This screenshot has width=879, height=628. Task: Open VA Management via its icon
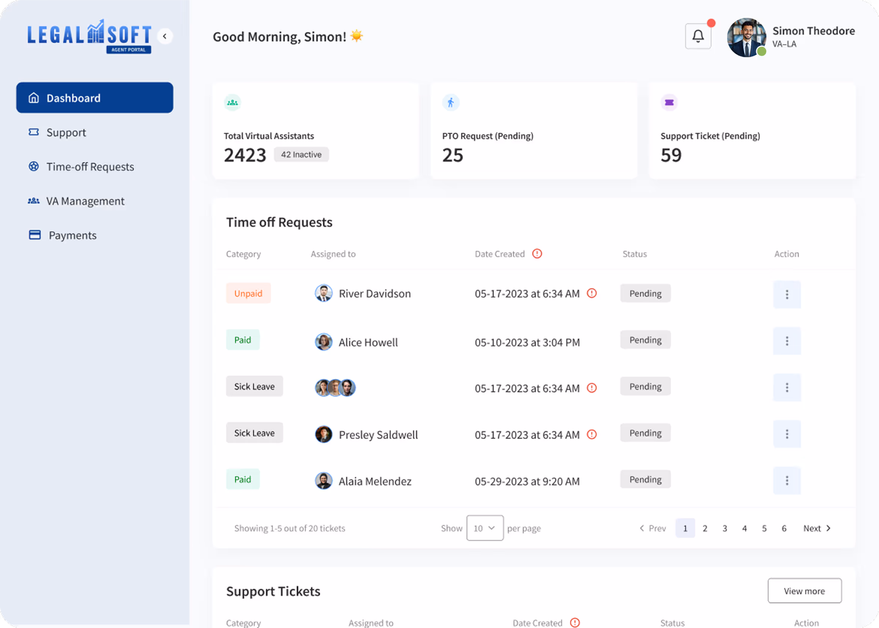[x=34, y=201]
